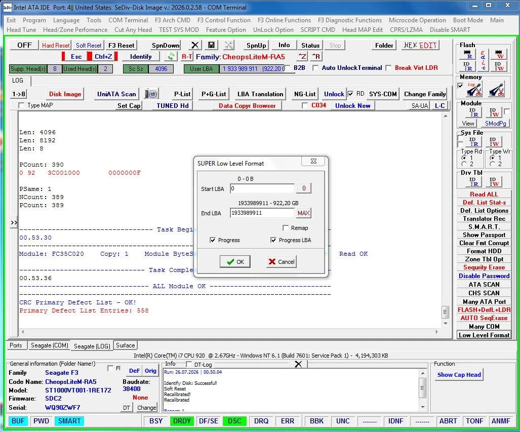Click the Start LBA input field

click(x=262, y=188)
